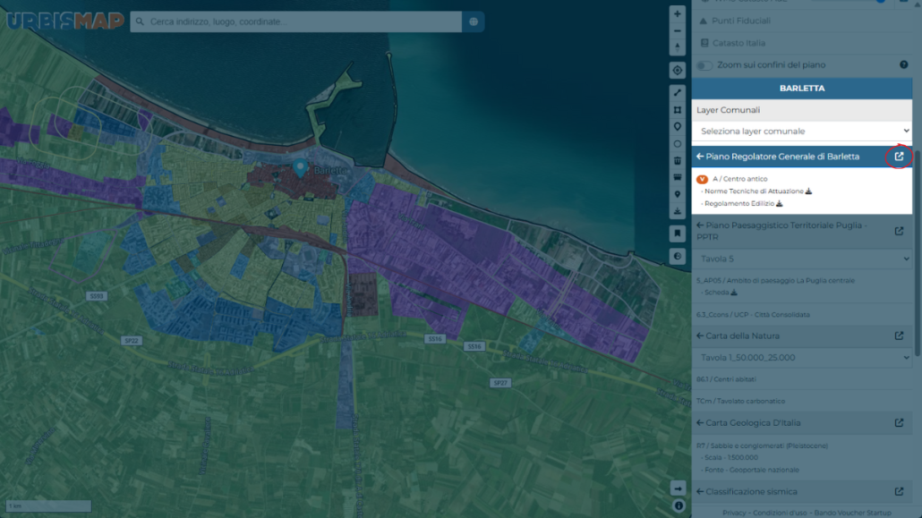Open the Tavola 1_50.000_25.000 dropdown
This screenshot has width=922, height=518.
click(802, 358)
